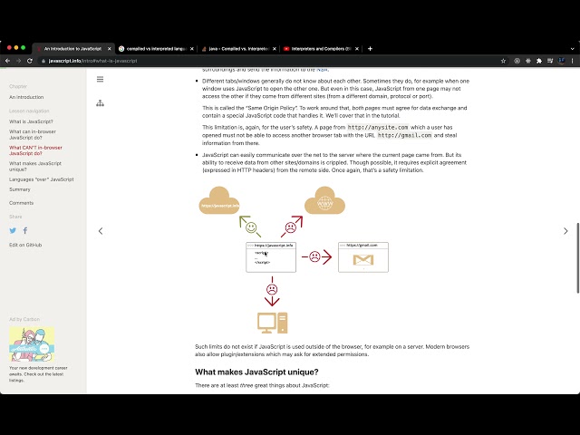Close the compiled vs interpreted tab
This screenshot has width=580, height=435.
coord(191,48)
